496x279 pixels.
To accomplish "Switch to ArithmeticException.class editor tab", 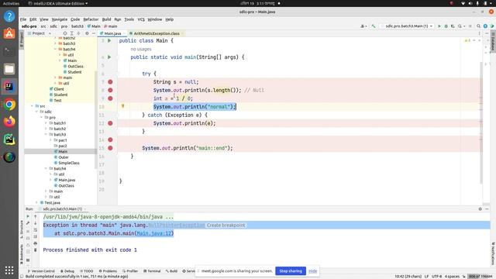I will pyautogui.click(x=157, y=33).
